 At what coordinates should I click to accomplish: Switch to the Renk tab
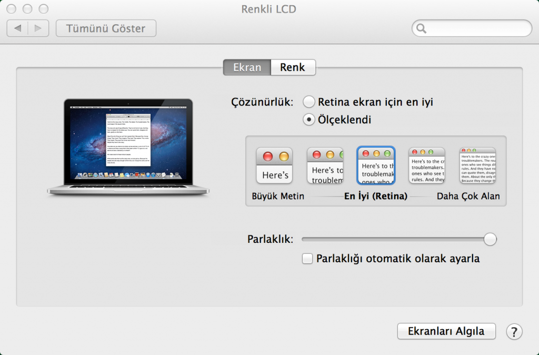tap(293, 67)
